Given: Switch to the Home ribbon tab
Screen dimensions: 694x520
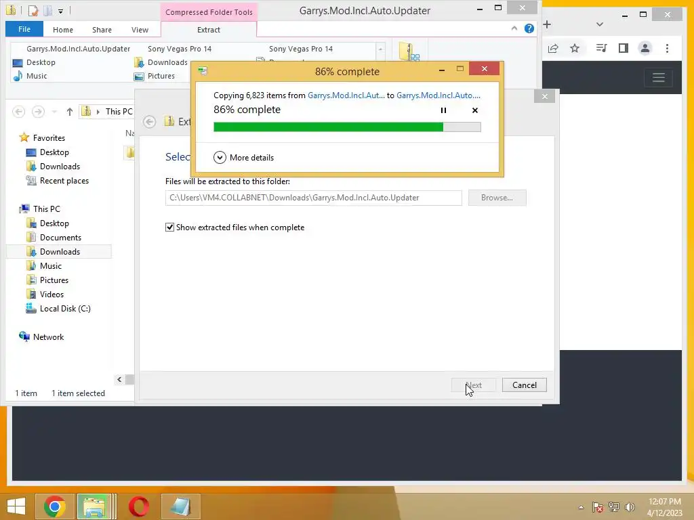Looking at the screenshot, I should pyautogui.click(x=63, y=30).
